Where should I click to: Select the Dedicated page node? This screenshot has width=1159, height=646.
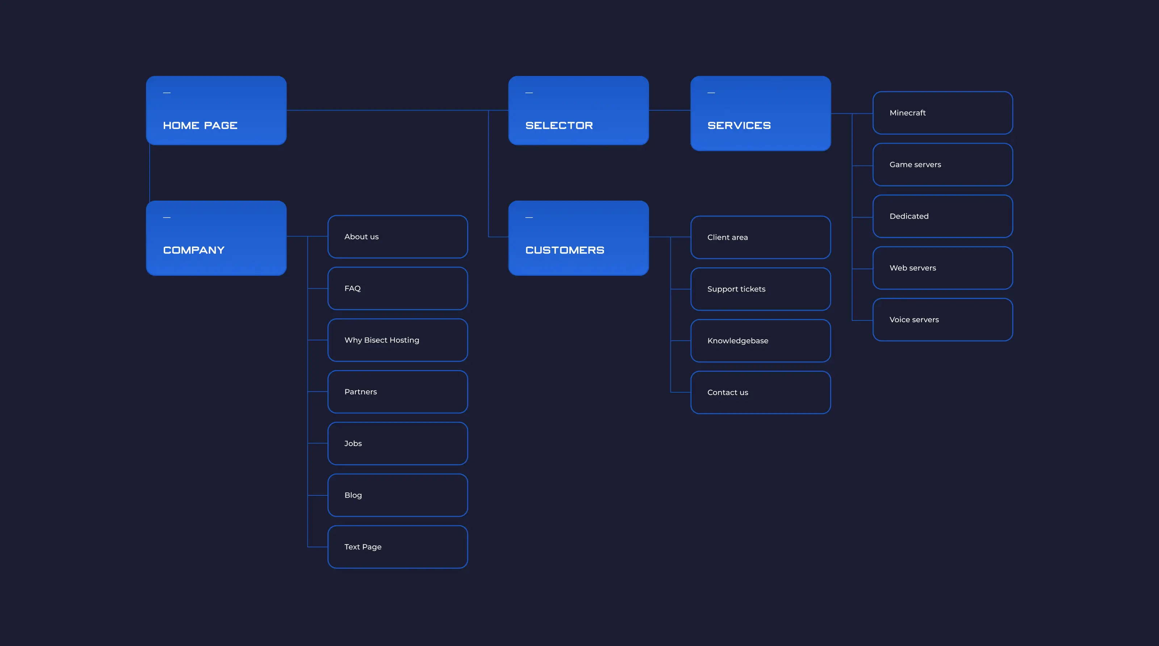click(942, 217)
